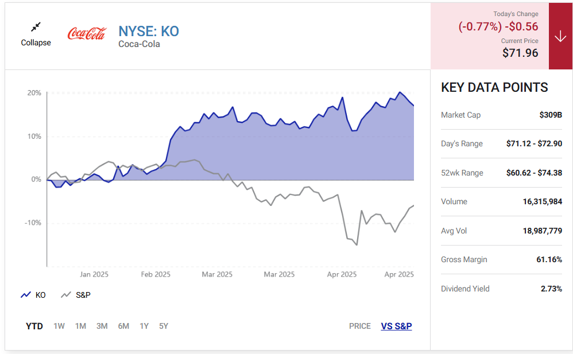Select the 6M time range
Image resolution: width=573 pixels, height=354 pixels.
(123, 326)
